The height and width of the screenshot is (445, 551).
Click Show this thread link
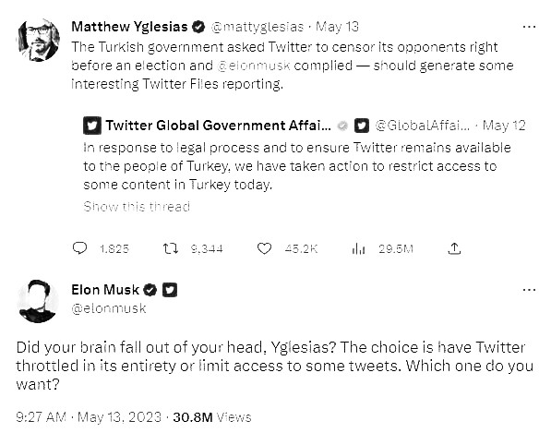137,206
